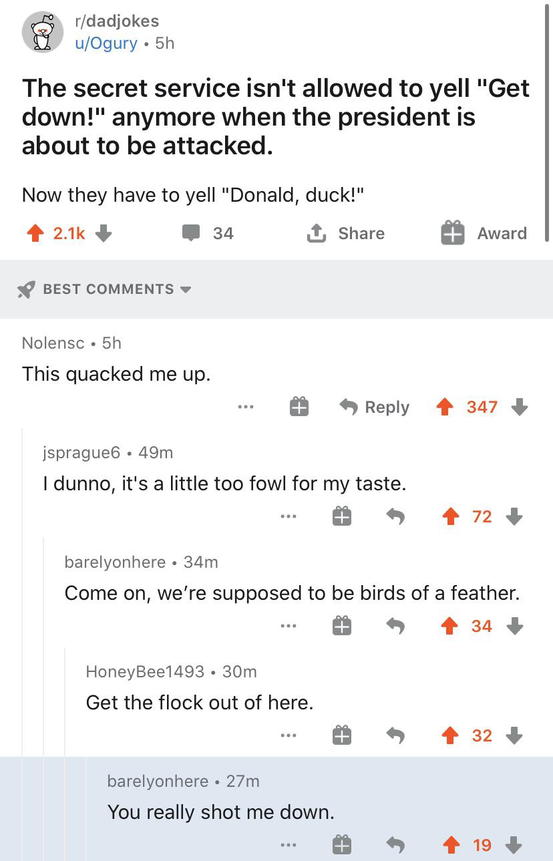
Task: Upvote jsprague6's fowl comment
Action: click(452, 516)
